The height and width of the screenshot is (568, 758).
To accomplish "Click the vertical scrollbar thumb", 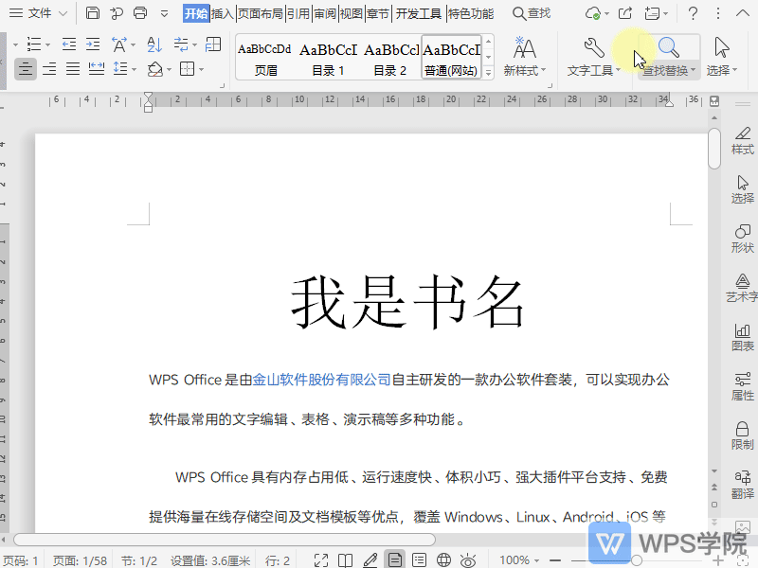I will pos(714,149).
